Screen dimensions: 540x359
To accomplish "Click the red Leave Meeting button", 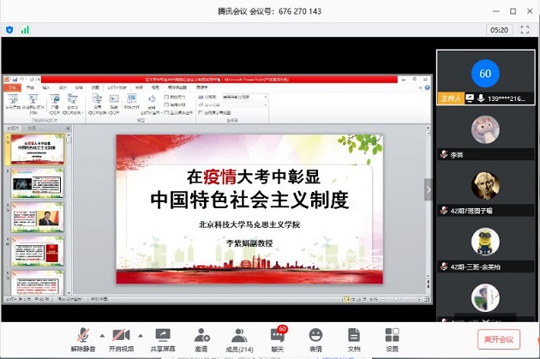I will [498, 338].
